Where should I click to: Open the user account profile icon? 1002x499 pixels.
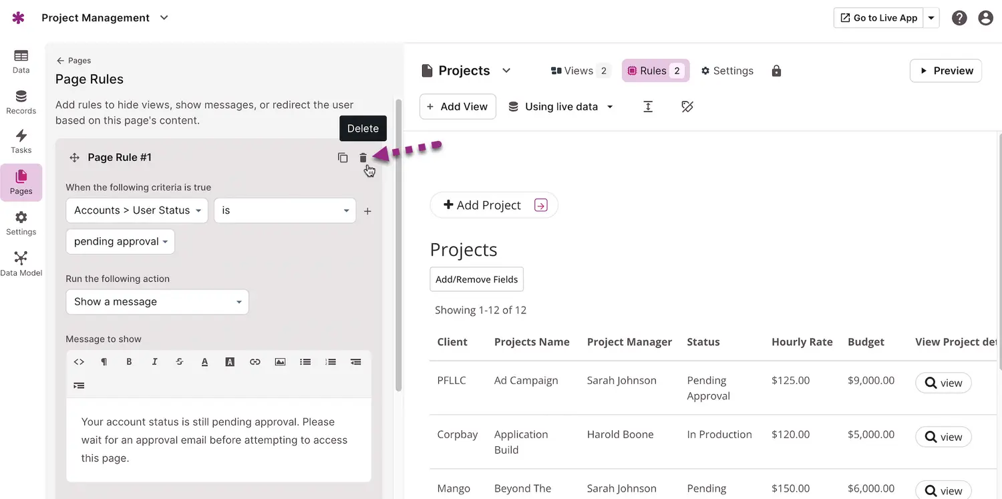pyautogui.click(x=985, y=18)
